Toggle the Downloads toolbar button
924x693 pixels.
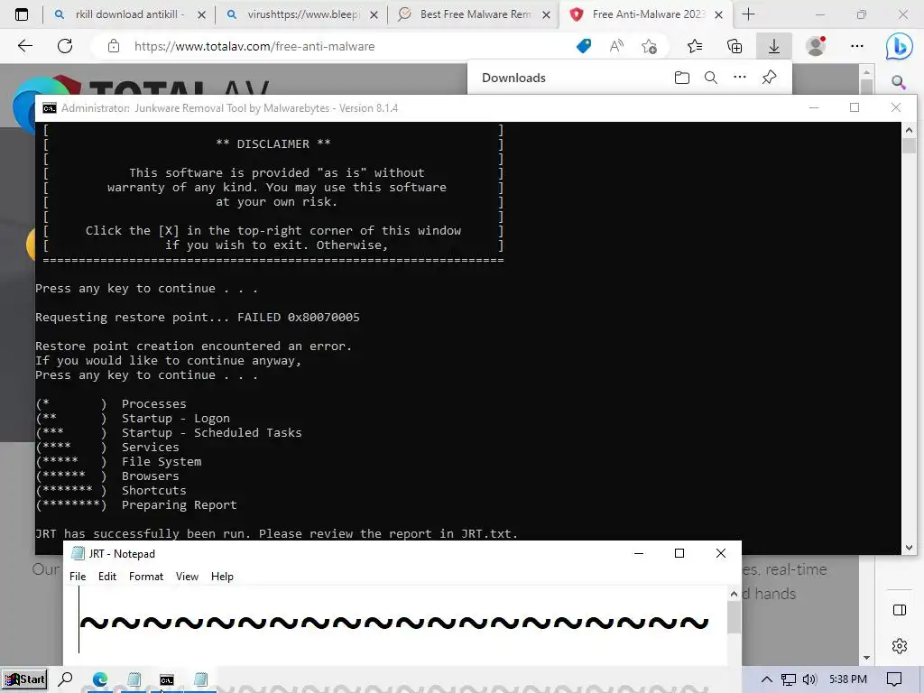tap(773, 46)
